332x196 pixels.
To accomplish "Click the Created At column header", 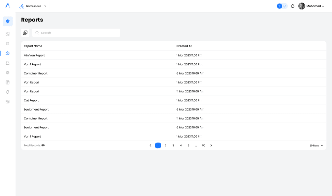I will tap(184, 46).
